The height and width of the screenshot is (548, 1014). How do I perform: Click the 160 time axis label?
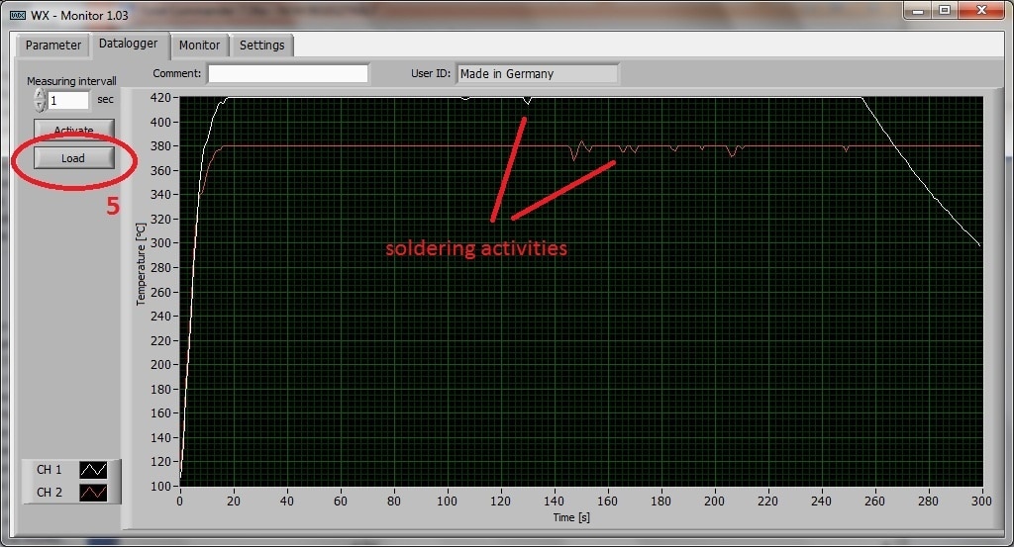coord(607,501)
